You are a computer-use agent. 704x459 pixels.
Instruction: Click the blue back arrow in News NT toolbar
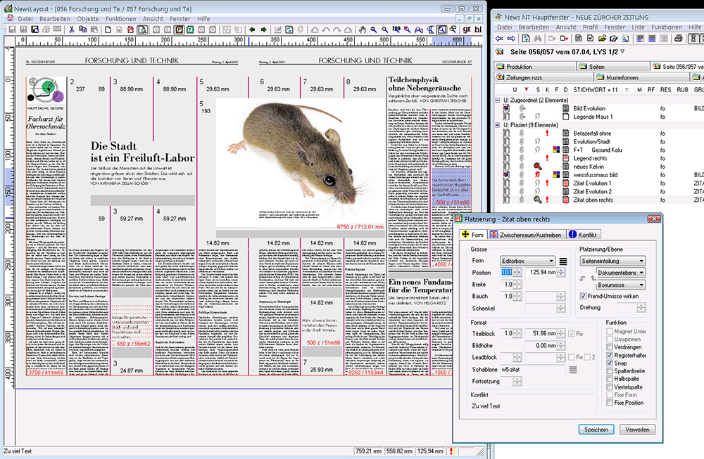pyautogui.click(x=499, y=39)
